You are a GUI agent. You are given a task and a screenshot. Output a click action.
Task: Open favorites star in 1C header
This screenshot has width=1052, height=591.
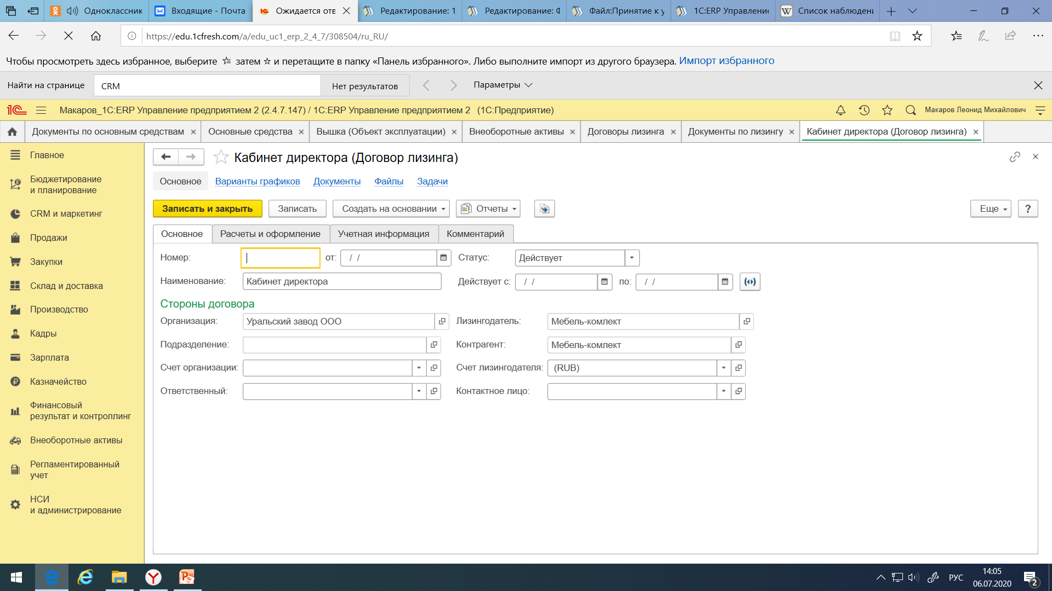887,110
